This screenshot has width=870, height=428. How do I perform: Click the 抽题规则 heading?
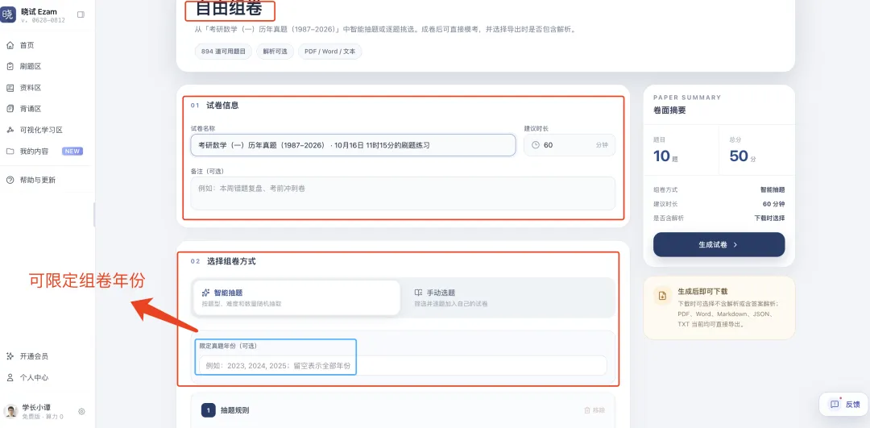234,410
